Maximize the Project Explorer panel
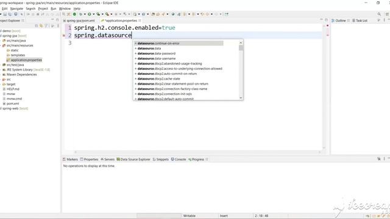390x219 pixels. coord(57,20)
